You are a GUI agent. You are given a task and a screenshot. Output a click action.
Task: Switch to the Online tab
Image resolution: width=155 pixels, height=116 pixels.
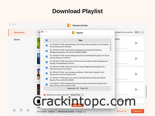coord(17,39)
